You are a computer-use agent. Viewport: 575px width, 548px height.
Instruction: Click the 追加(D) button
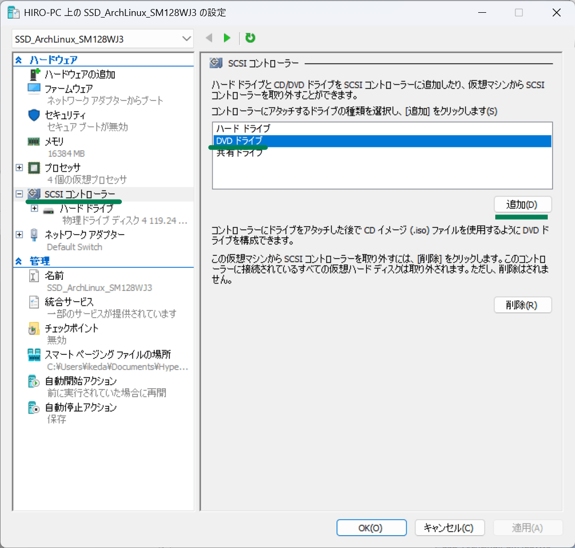(522, 204)
